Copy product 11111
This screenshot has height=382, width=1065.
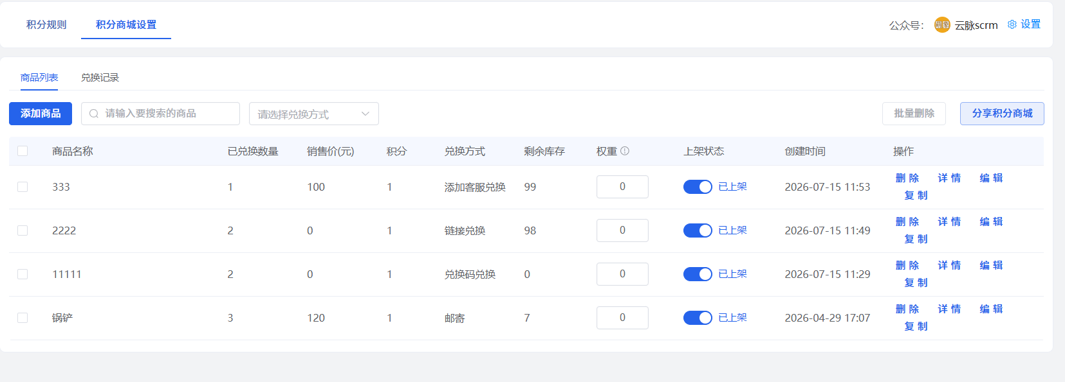[916, 282]
